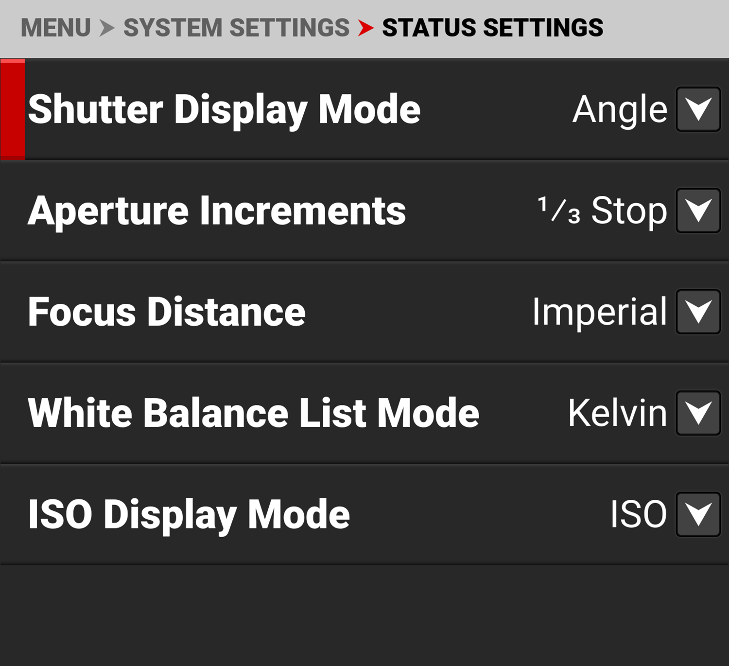Open the Shutter Display Mode dropdown arrow
729x666 pixels.
[x=698, y=109]
